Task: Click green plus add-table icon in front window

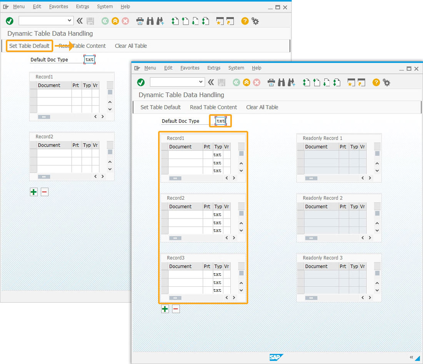Action: pos(165,309)
